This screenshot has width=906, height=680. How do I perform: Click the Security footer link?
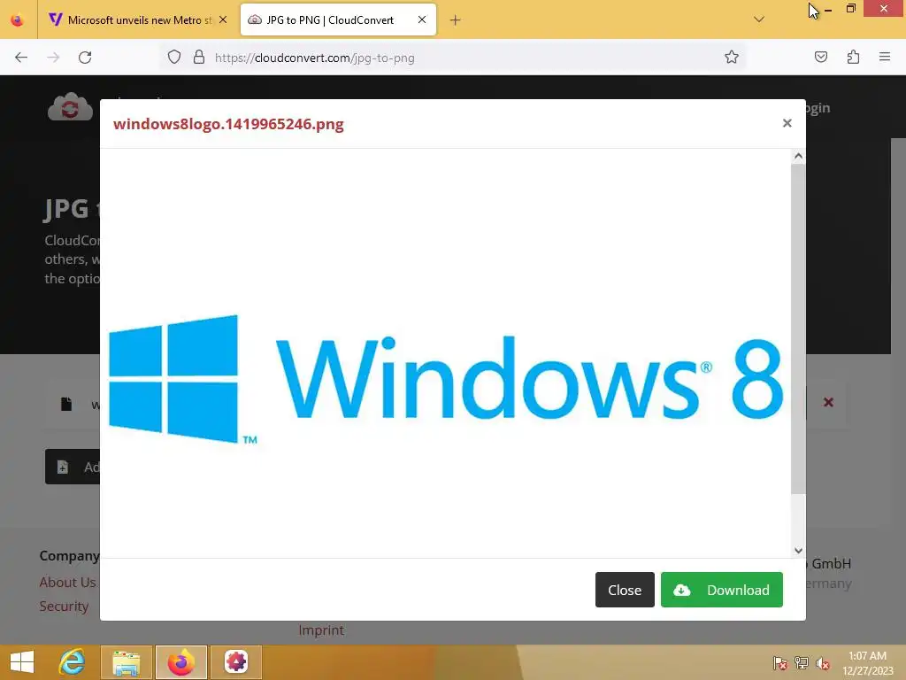64,606
